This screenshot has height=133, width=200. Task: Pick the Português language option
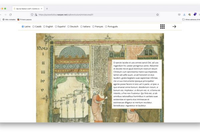[x=106, y=27]
